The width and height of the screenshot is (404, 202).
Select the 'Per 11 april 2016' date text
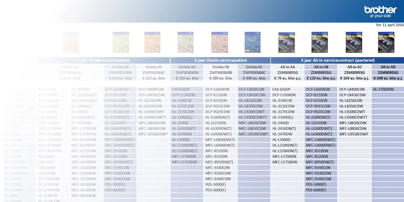click(390, 25)
